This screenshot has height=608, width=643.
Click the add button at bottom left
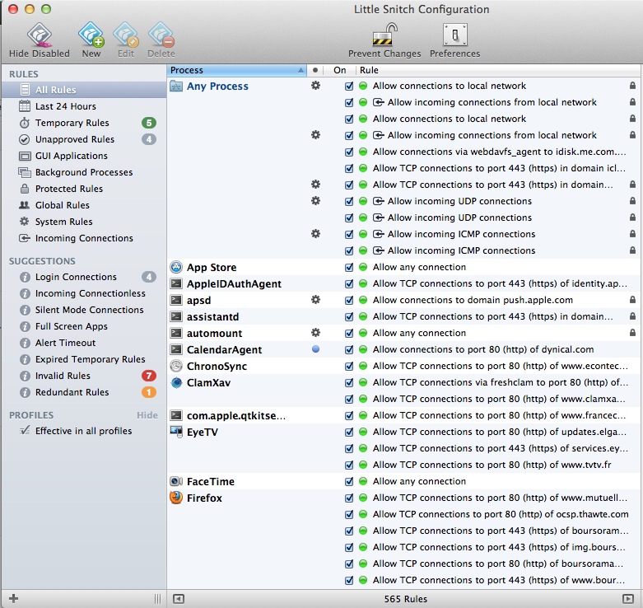pos(13,598)
